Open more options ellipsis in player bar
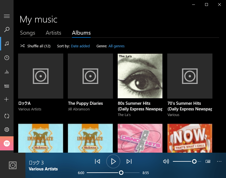226x178 pixels. click(x=219, y=161)
